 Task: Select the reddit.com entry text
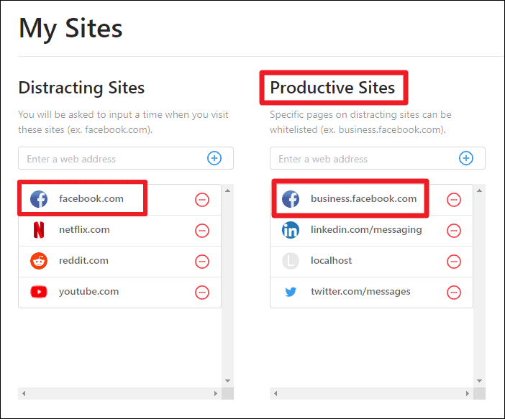pos(83,261)
